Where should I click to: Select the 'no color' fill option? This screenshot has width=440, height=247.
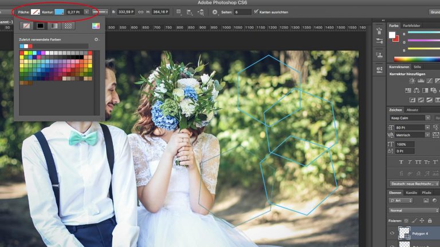pyautogui.click(x=26, y=26)
